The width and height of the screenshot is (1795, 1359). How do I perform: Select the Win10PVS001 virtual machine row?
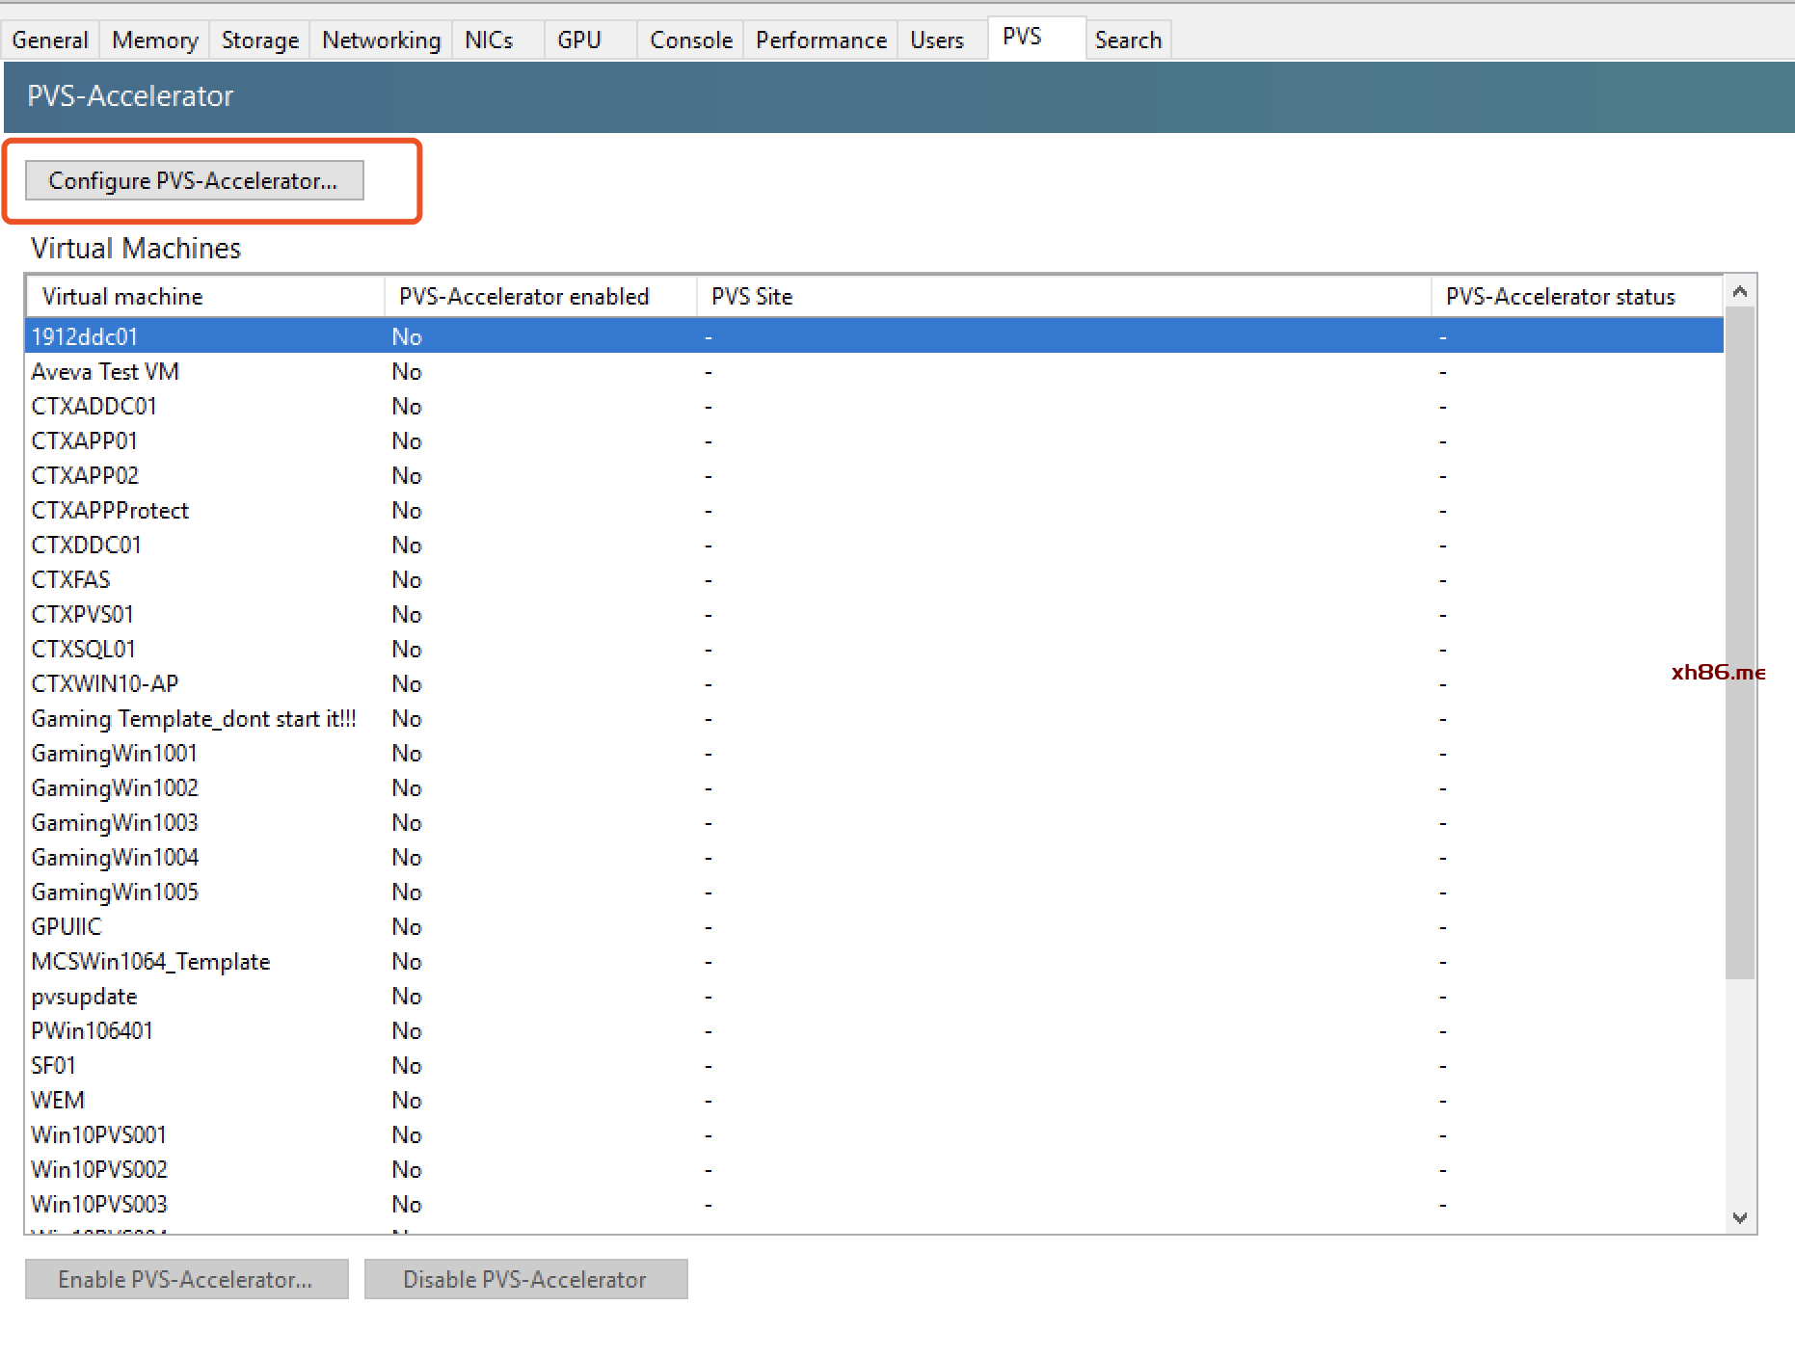pos(98,1135)
